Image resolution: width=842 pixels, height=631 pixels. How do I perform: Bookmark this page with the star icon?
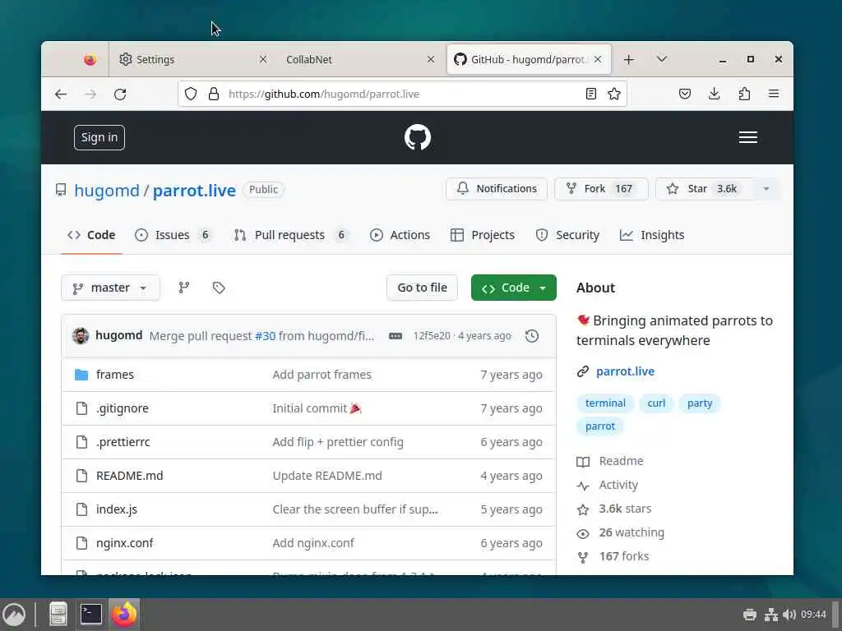click(614, 94)
